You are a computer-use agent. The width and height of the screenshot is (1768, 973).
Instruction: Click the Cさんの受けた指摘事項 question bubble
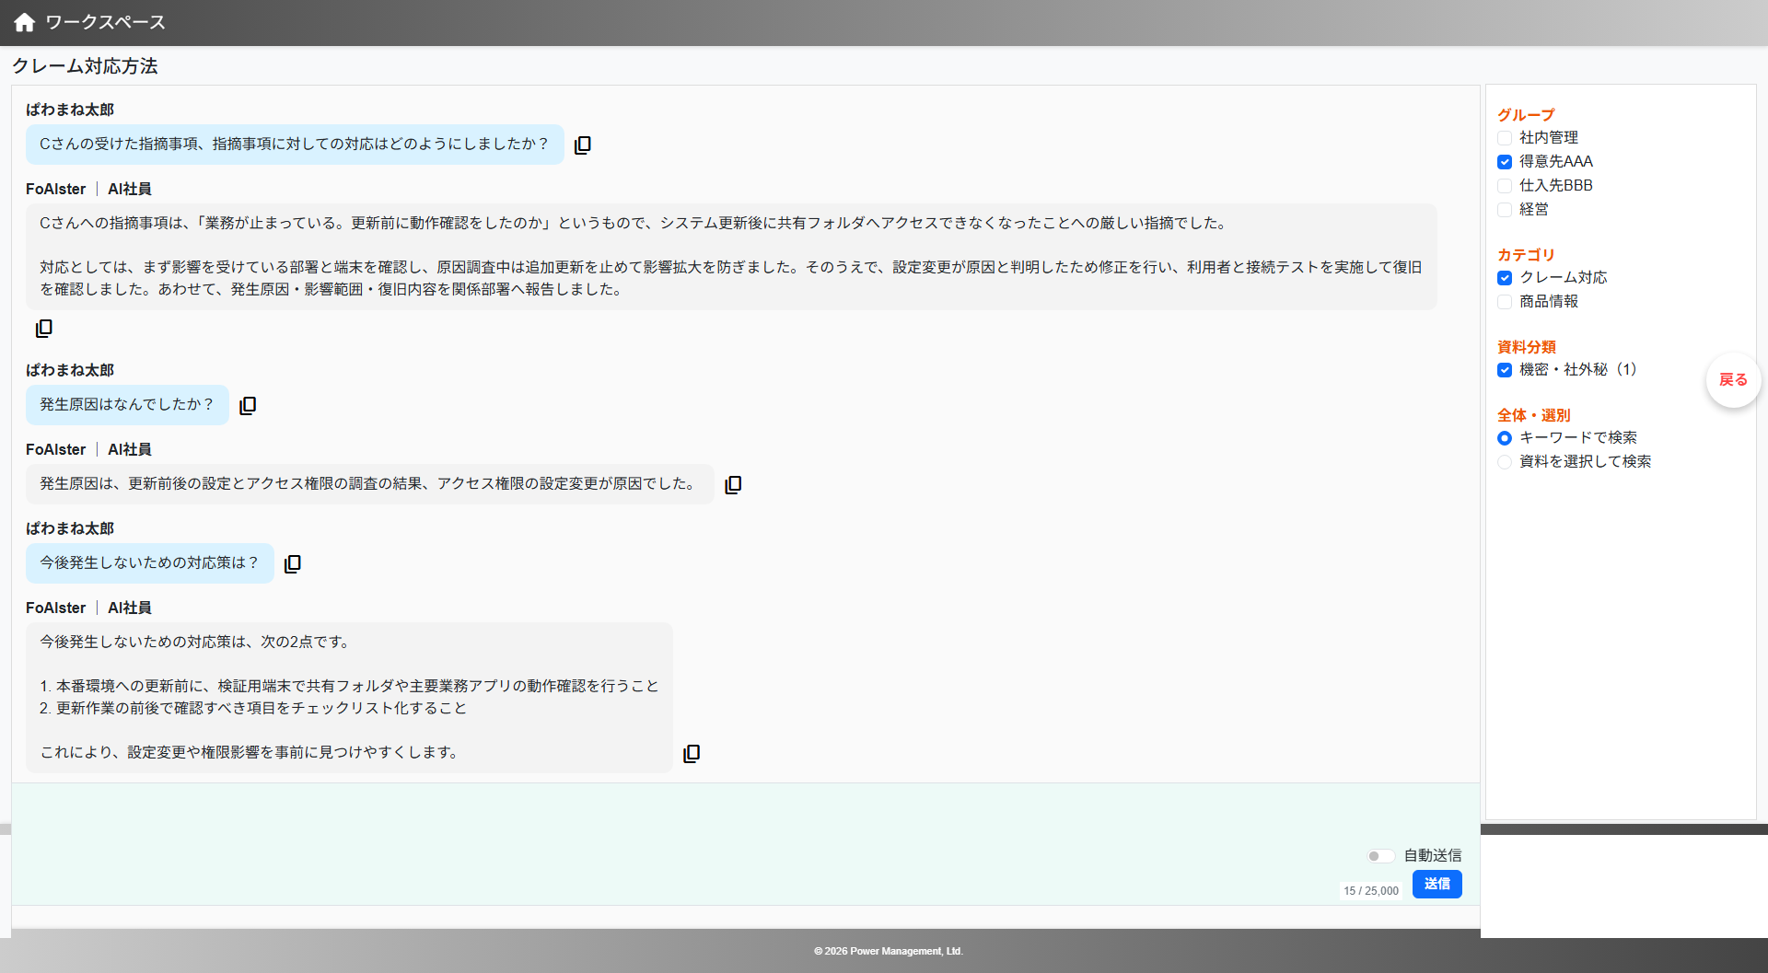(x=295, y=145)
